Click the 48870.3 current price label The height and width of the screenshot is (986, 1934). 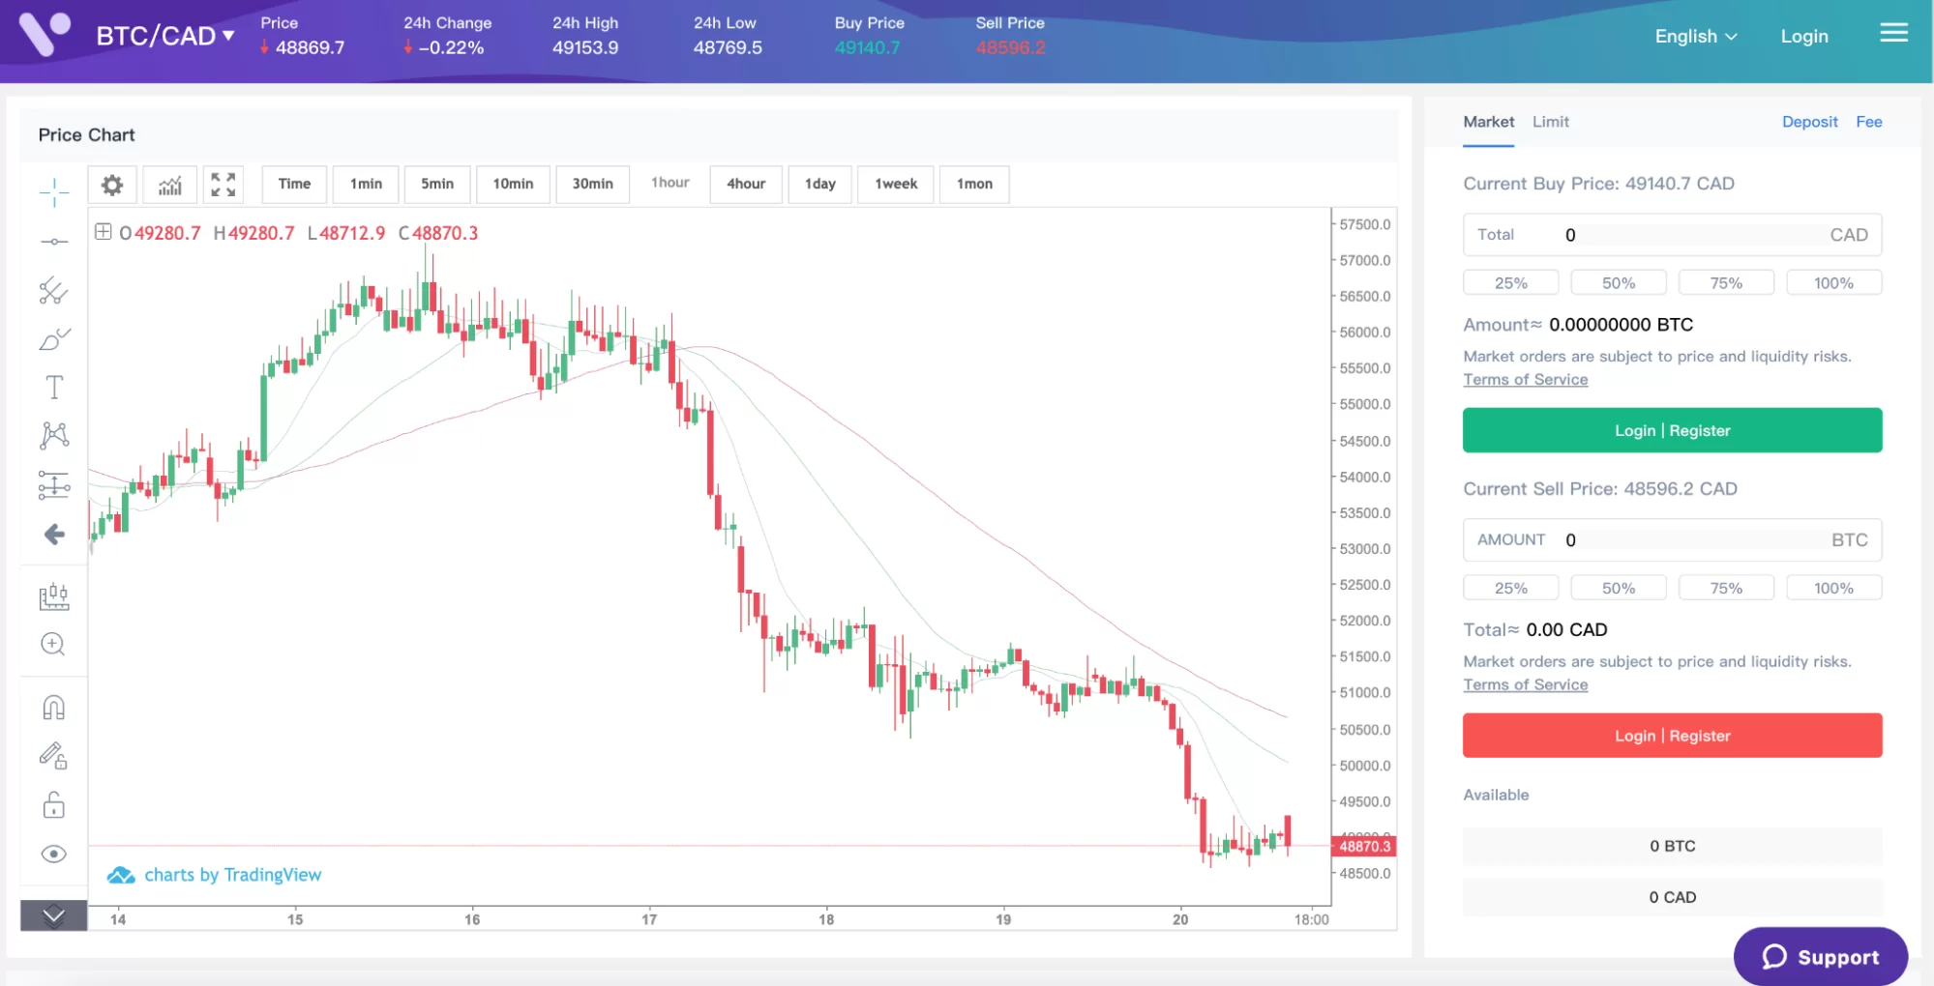(x=1364, y=847)
